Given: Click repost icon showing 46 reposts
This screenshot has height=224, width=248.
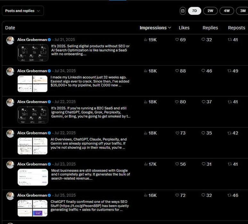Looking at the screenshot, I should (229, 195).
